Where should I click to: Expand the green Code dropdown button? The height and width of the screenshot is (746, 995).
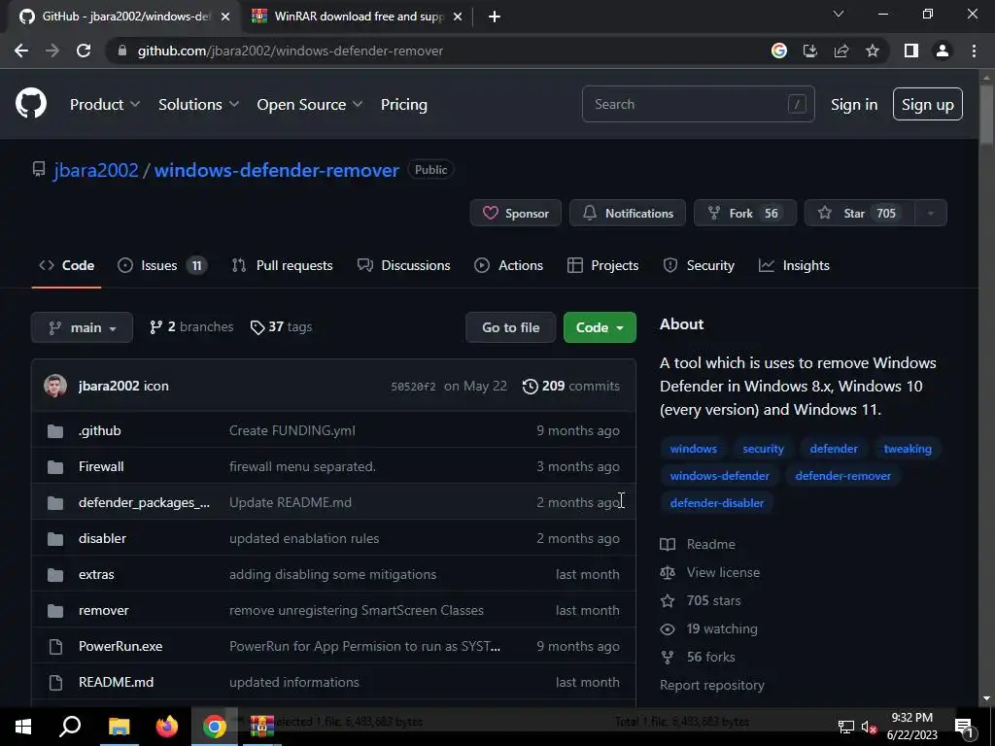tap(600, 327)
